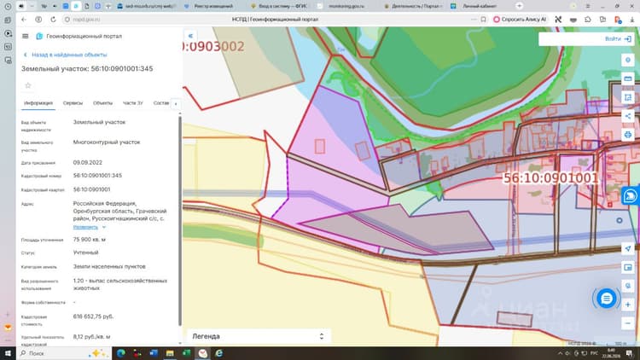Open File Explorer from taskbar
640x360 pixels.
tap(170, 353)
